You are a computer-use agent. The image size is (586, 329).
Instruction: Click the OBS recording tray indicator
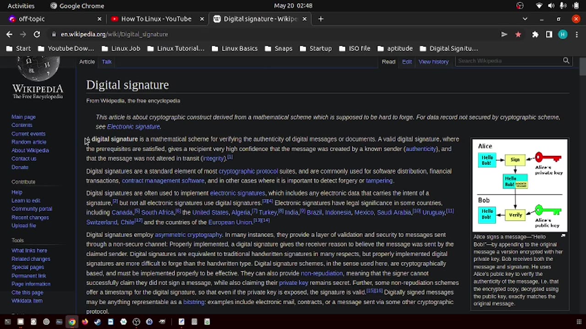520,5
